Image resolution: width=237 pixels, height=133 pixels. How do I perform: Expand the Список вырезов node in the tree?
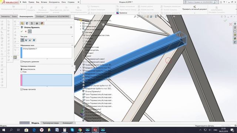(x=81, y=29)
